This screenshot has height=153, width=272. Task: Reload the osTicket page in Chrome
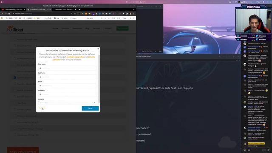point(9,14)
